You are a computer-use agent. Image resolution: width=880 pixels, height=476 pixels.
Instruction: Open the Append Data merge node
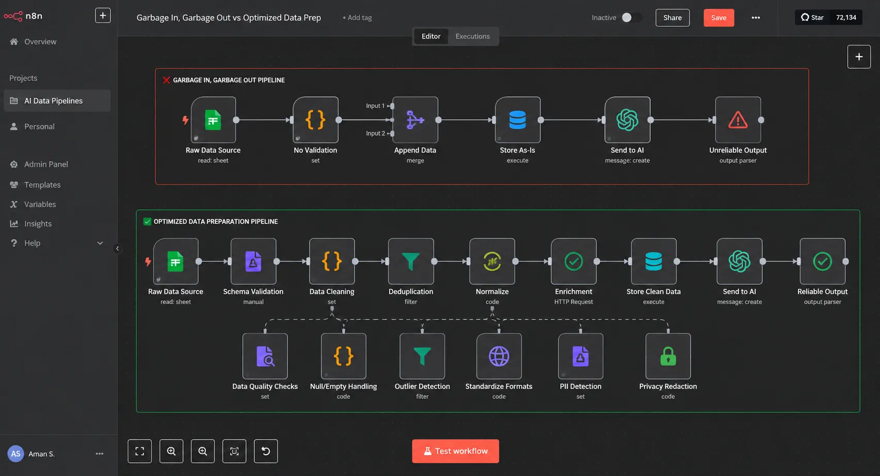[x=415, y=120]
